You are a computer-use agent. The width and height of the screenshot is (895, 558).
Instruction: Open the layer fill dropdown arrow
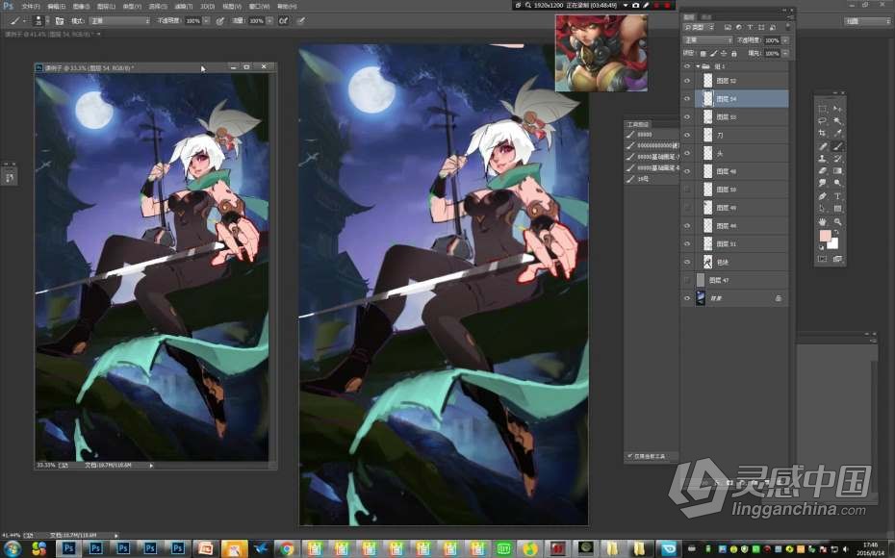click(785, 54)
